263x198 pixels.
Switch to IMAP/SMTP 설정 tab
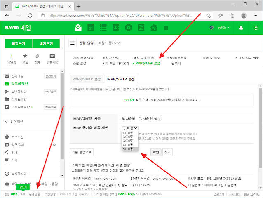click(x=120, y=79)
